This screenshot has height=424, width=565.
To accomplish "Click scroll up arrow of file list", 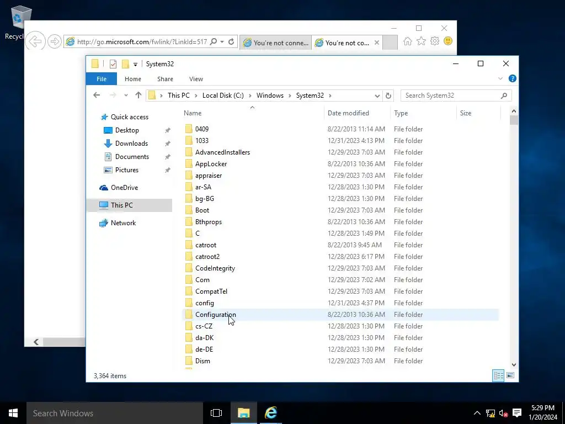I will point(514,112).
